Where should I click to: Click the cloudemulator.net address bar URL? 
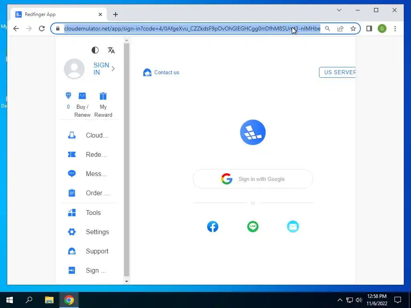(x=192, y=28)
